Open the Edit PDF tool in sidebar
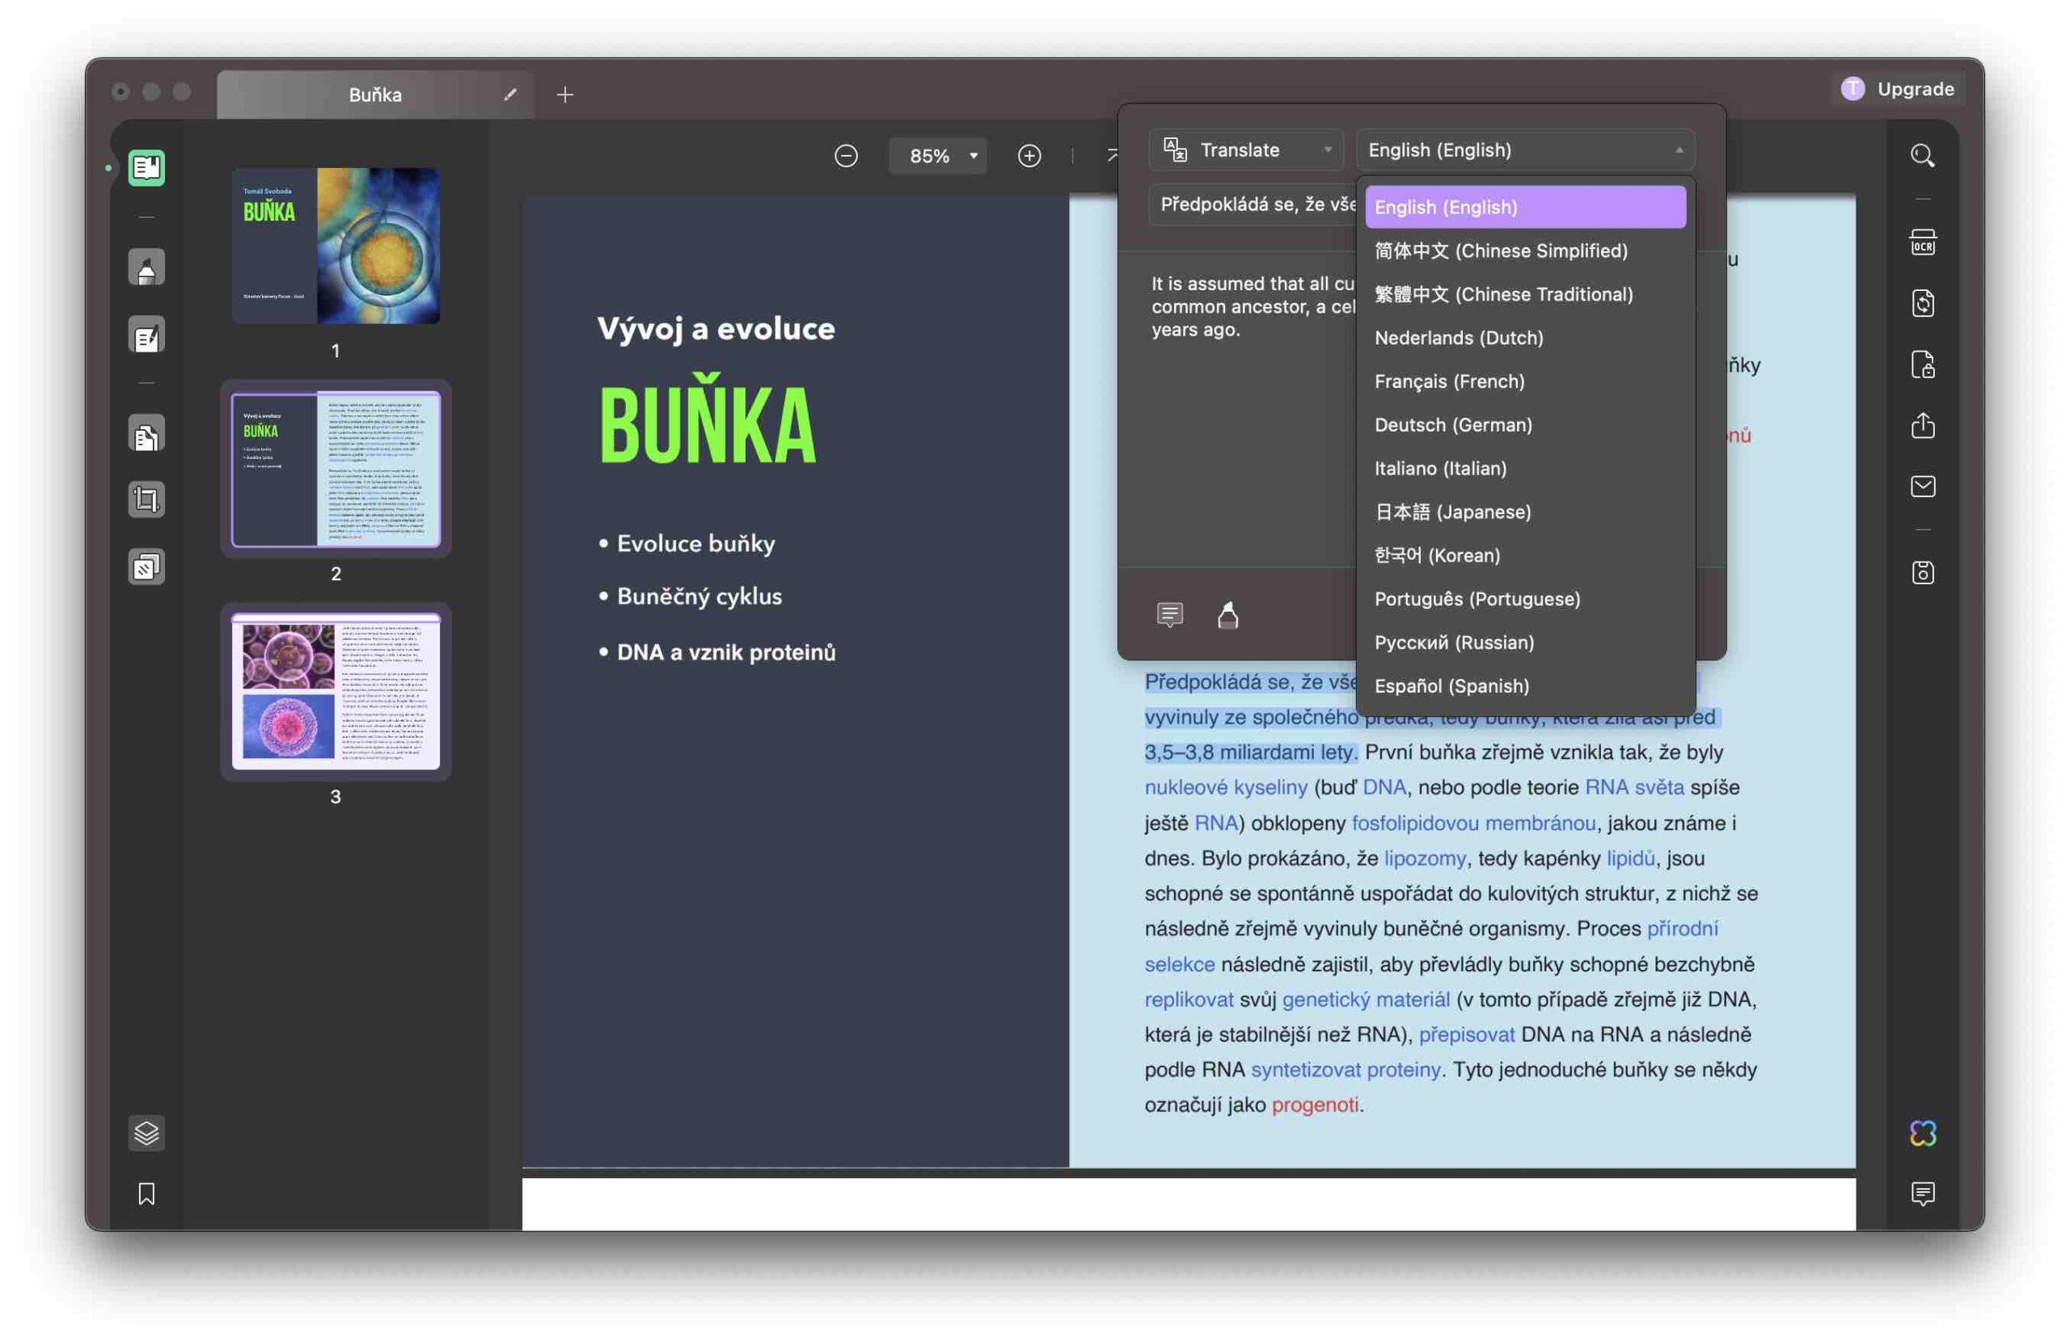The height and width of the screenshot is (1344, 2070). pyautogui.click(x=146, y=335)
